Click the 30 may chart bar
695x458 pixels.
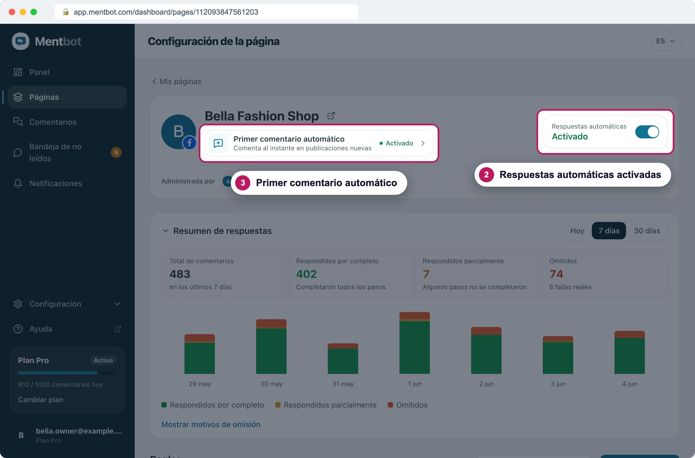pos(271,346)
